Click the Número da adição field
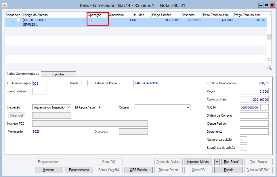Screen dimensions: 277x177 click(x=243, y=140)
